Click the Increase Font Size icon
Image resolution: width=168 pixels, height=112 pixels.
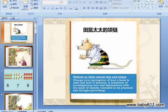tap(70, 2)
